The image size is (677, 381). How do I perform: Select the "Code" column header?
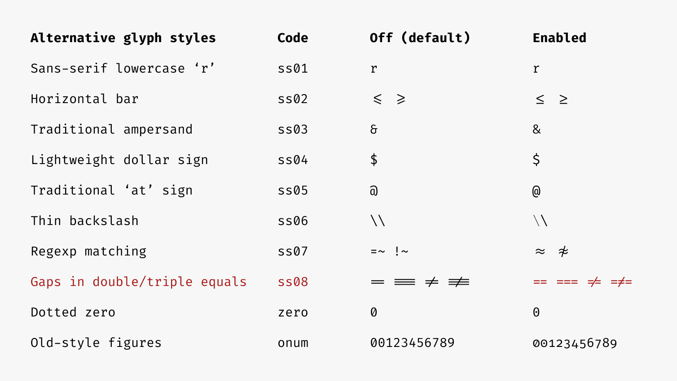pos(293,38)
